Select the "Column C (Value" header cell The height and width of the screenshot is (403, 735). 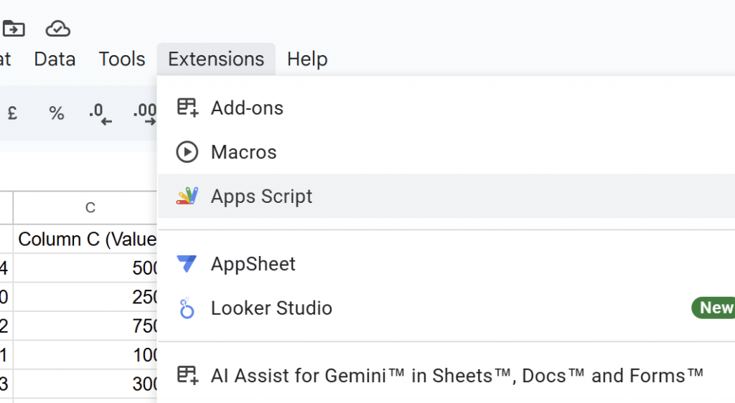click(87, 239)
